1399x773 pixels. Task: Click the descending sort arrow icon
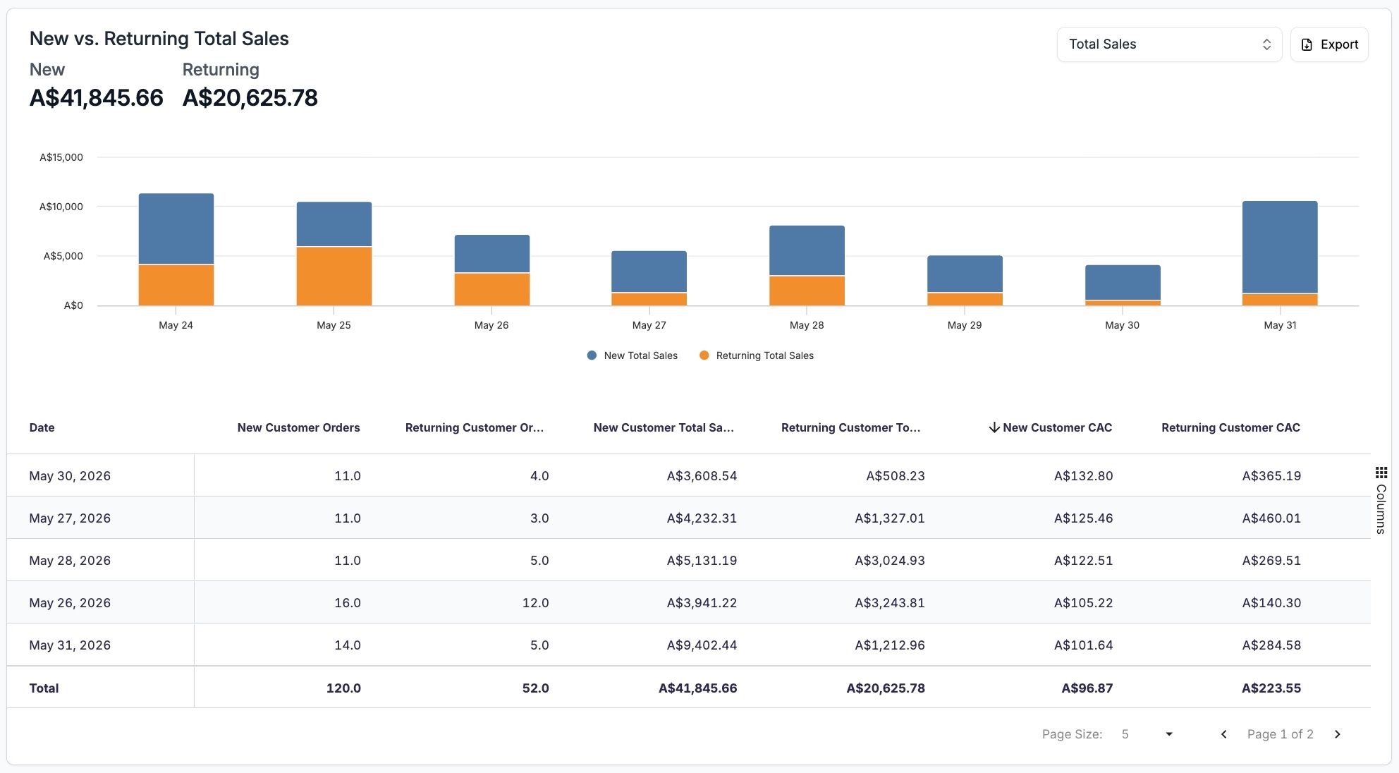coord(994,427)
